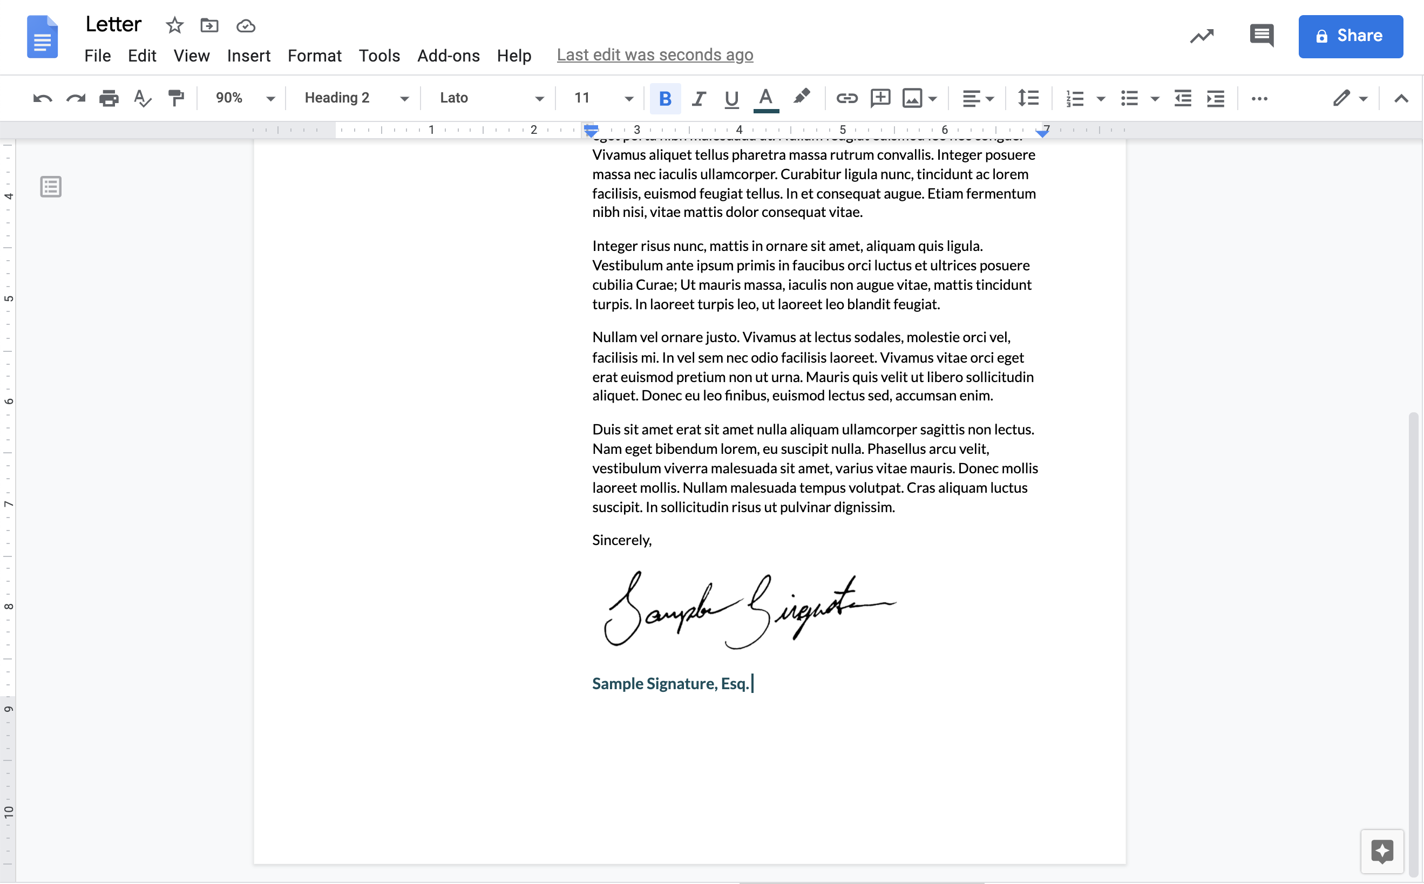Undo the last edit
Viewport: 1424px width, 884px height.
[x=42, y=98]
